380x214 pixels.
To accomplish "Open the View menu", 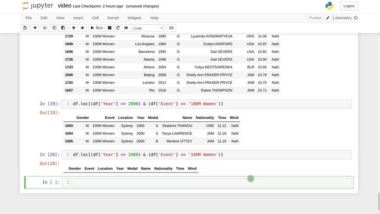I will pos(61,18).
